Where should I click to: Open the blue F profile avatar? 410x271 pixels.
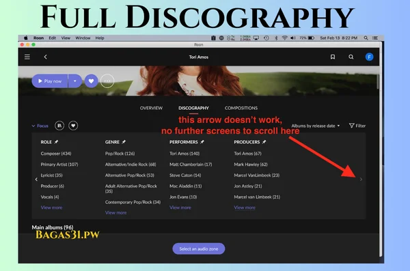pos(369,57)
